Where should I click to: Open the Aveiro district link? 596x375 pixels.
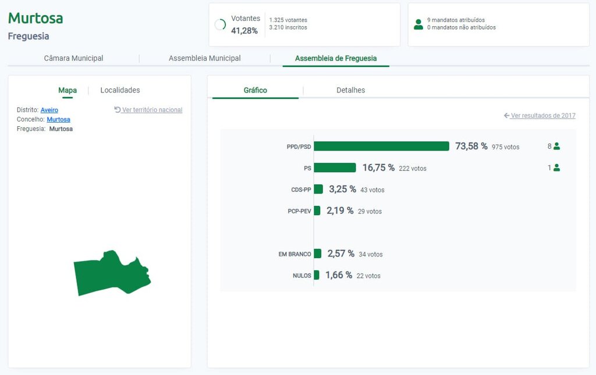49,110
